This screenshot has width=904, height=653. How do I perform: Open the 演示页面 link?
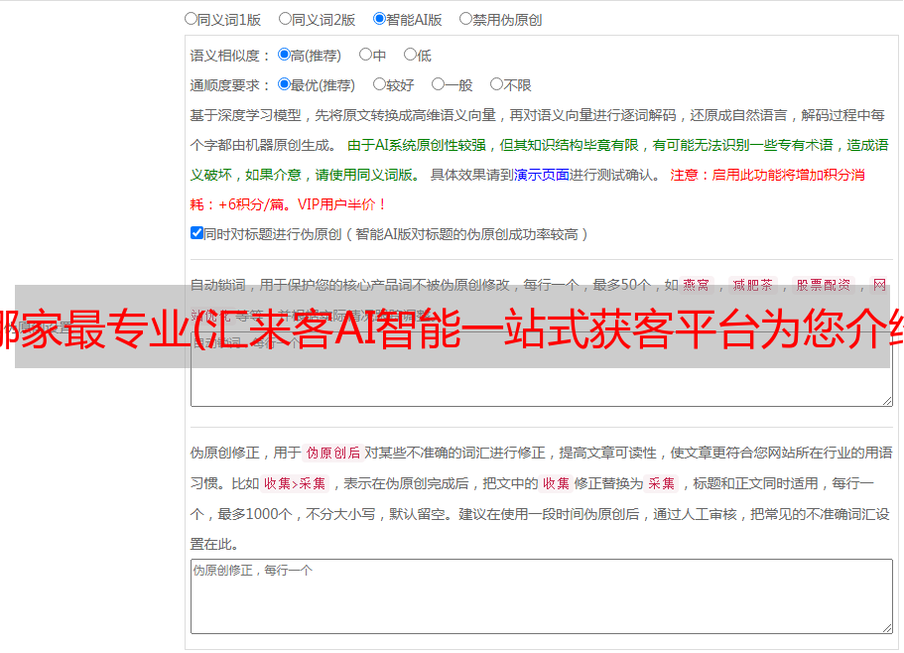pyautogui.click(x=542, y=175)
